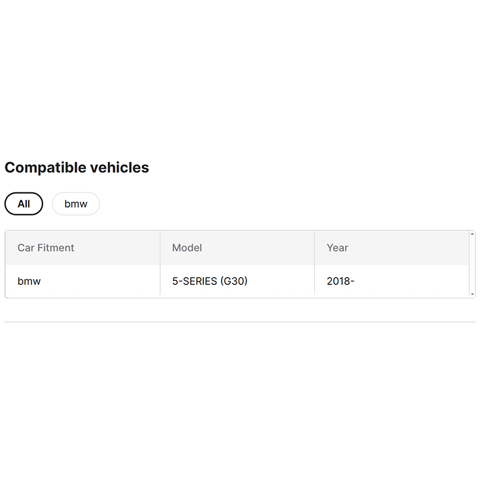Click the "Compatible vehicles" heading

click(x=77, y=167)
